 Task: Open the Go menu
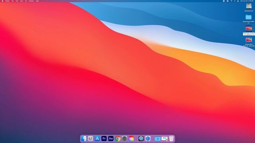(x=26, y=1)
